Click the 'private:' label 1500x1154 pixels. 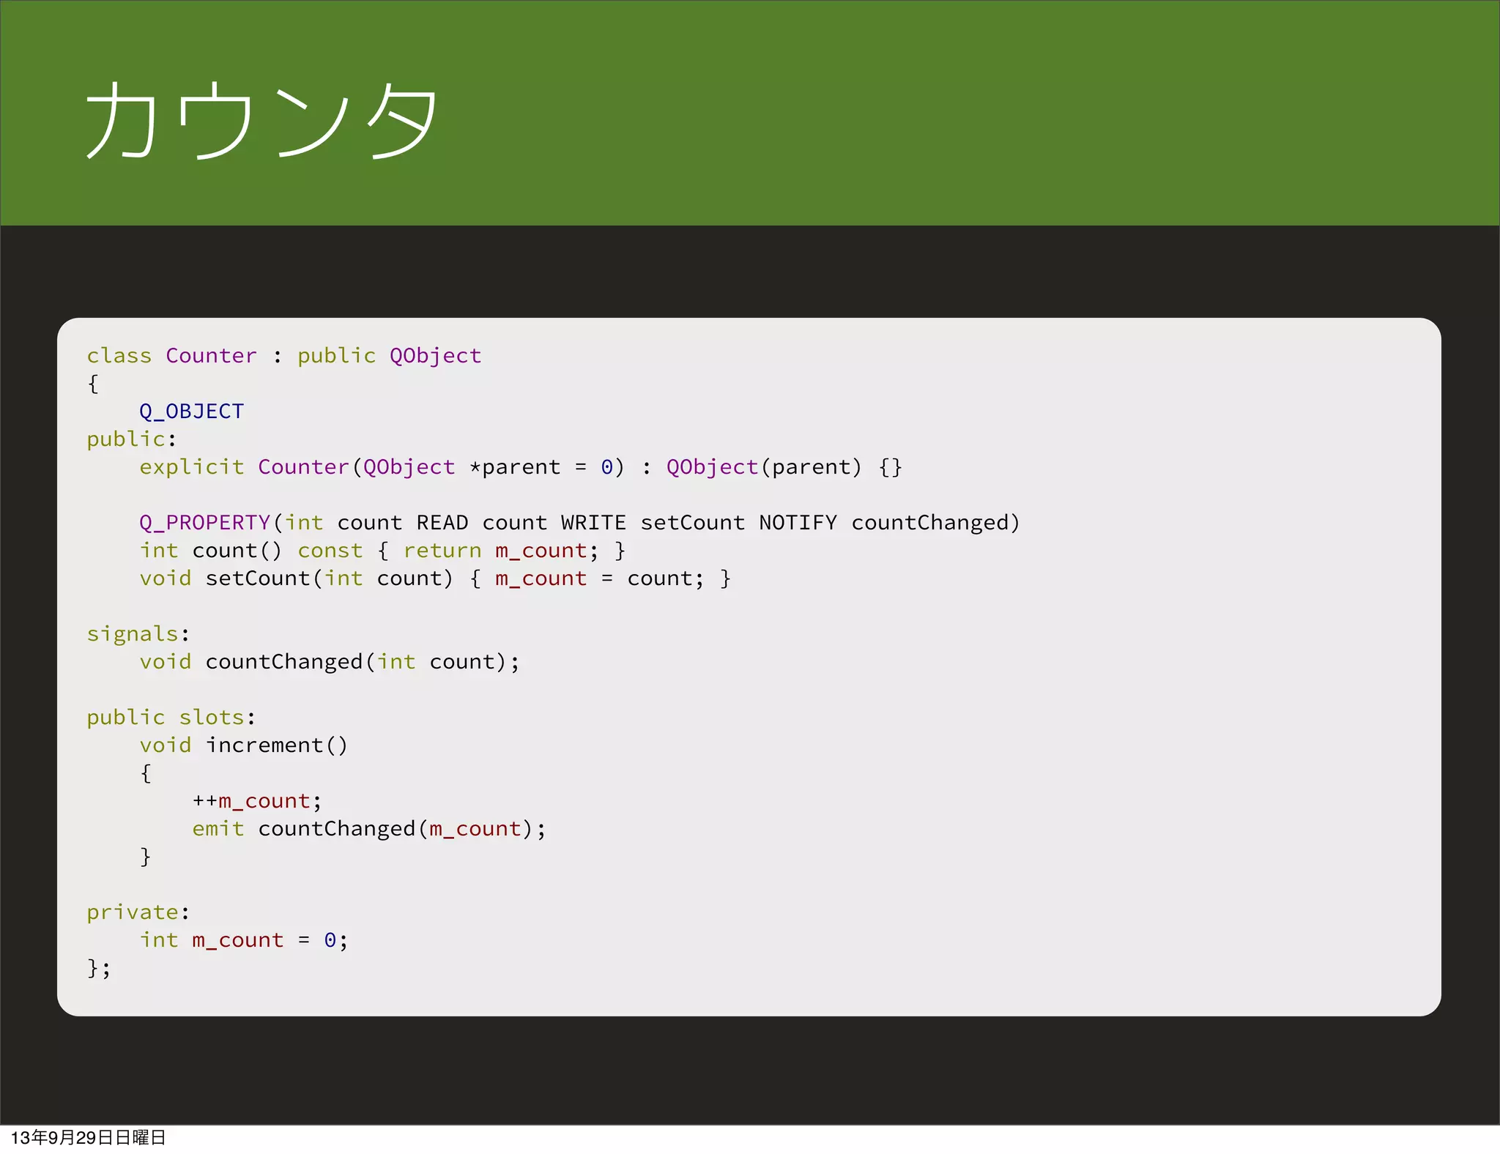tap(138, 912)
